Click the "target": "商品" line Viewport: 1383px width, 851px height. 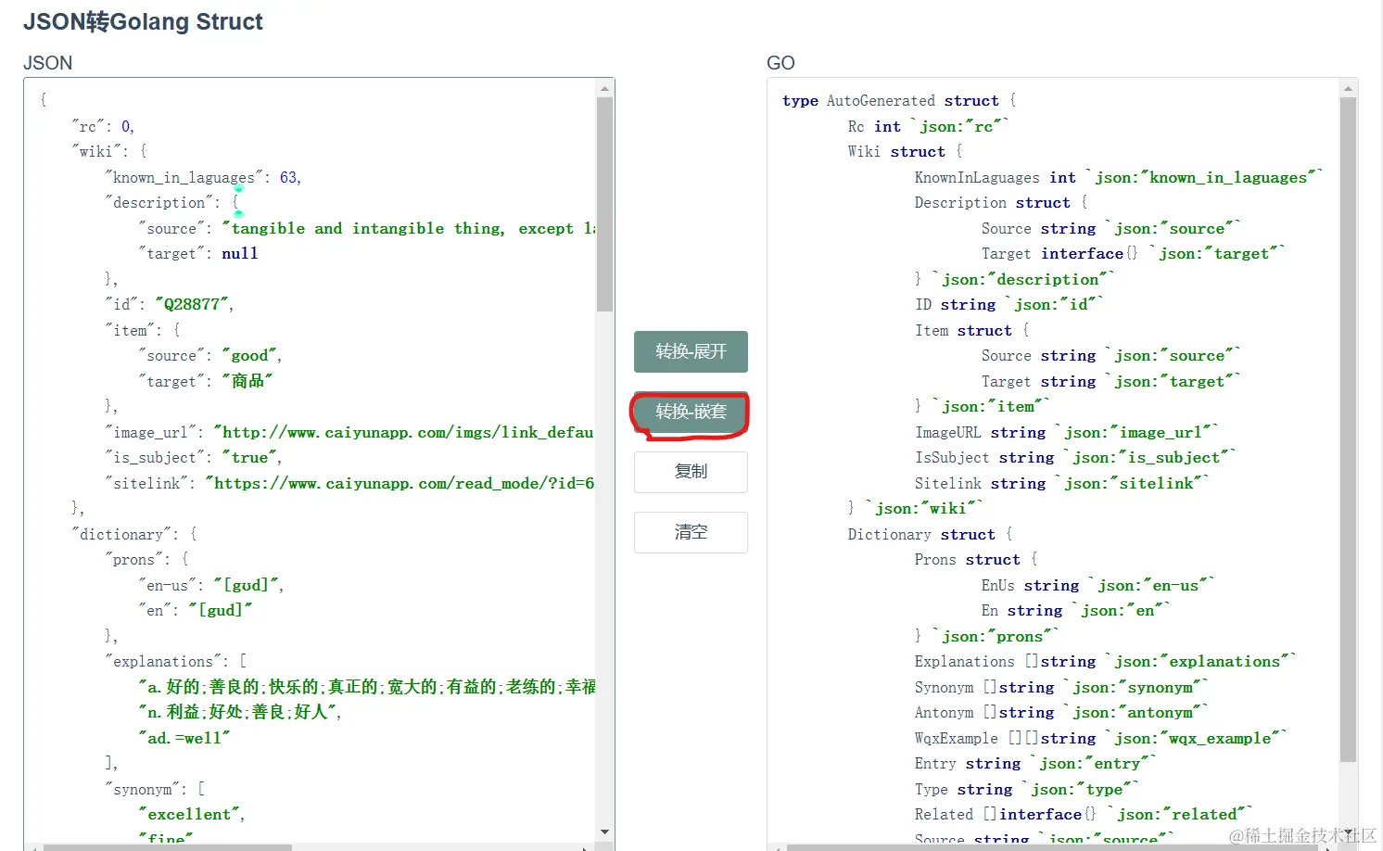point(206,381)
